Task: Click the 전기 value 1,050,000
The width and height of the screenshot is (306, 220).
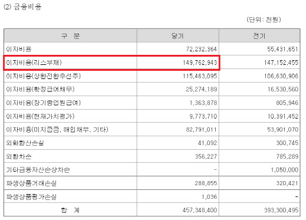Action: pos(284,170)
